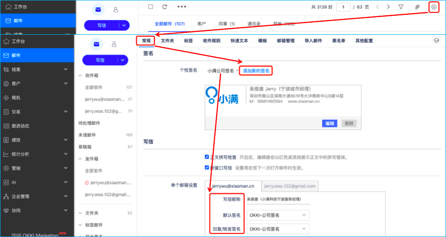The width and height of the screenshot is (446, 237).
Task: Click the 添加新的签名 link
Action: pyautogui.click(x=256, y=71)
